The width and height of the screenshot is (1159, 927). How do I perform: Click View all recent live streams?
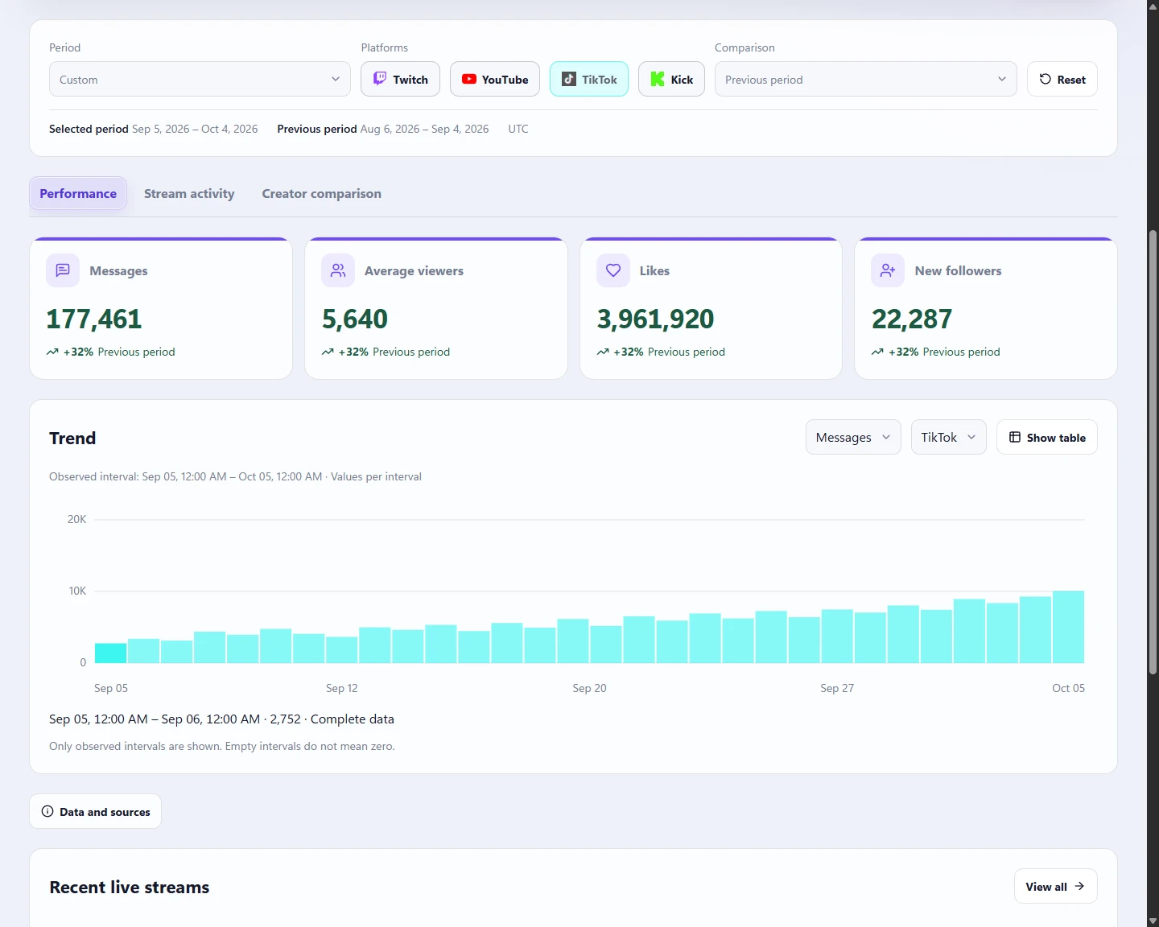(1056, 886)
